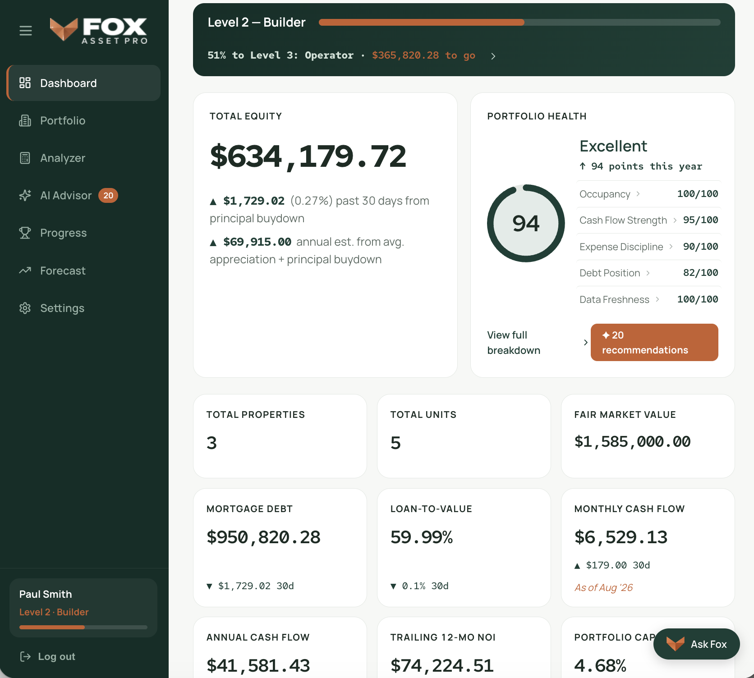Image resolution: width=754 pixels, height=678 pixels.
Task: Click the 94 health score ring
Action: 526,223
